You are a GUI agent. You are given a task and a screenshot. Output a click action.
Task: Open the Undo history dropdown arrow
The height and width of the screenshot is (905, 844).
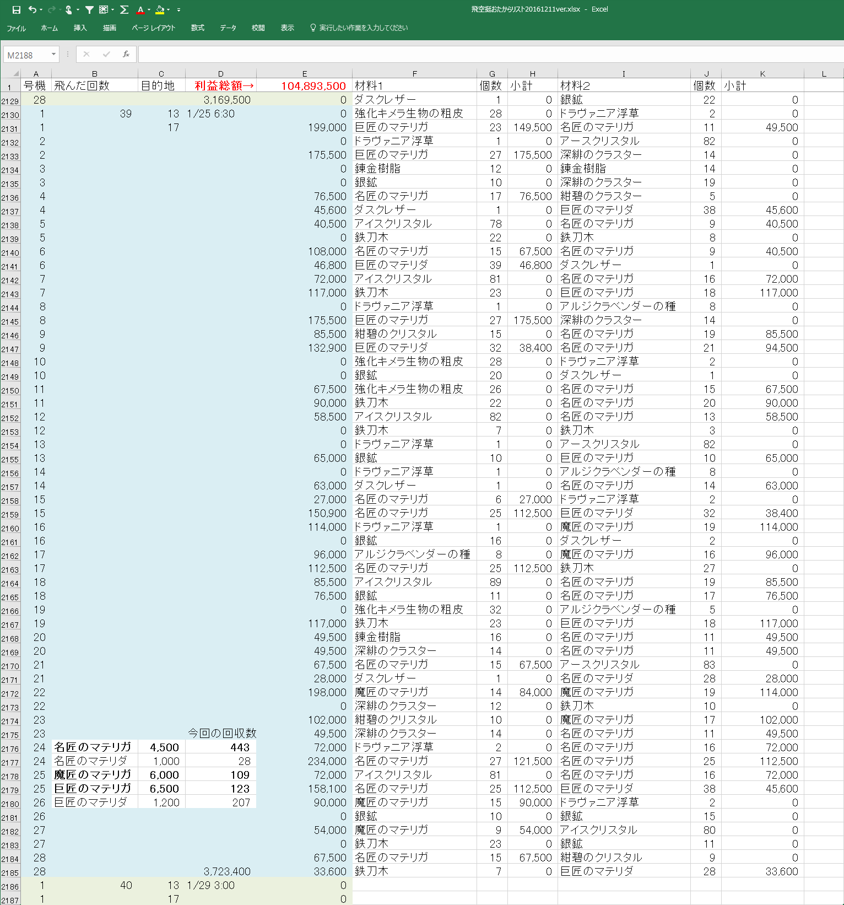coord(41,9)
